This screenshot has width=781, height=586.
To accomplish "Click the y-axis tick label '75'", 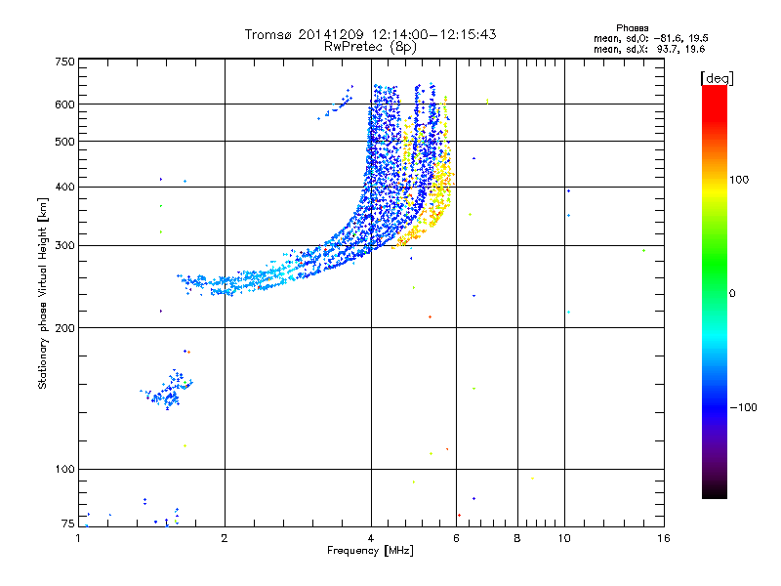I will 68,523.
